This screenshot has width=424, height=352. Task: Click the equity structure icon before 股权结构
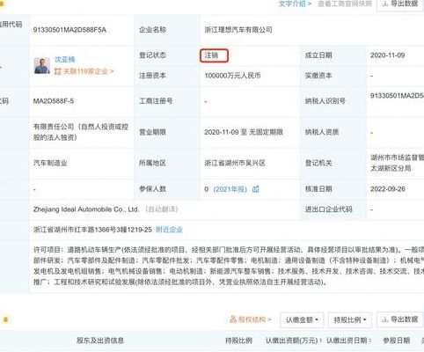[233, 319]
